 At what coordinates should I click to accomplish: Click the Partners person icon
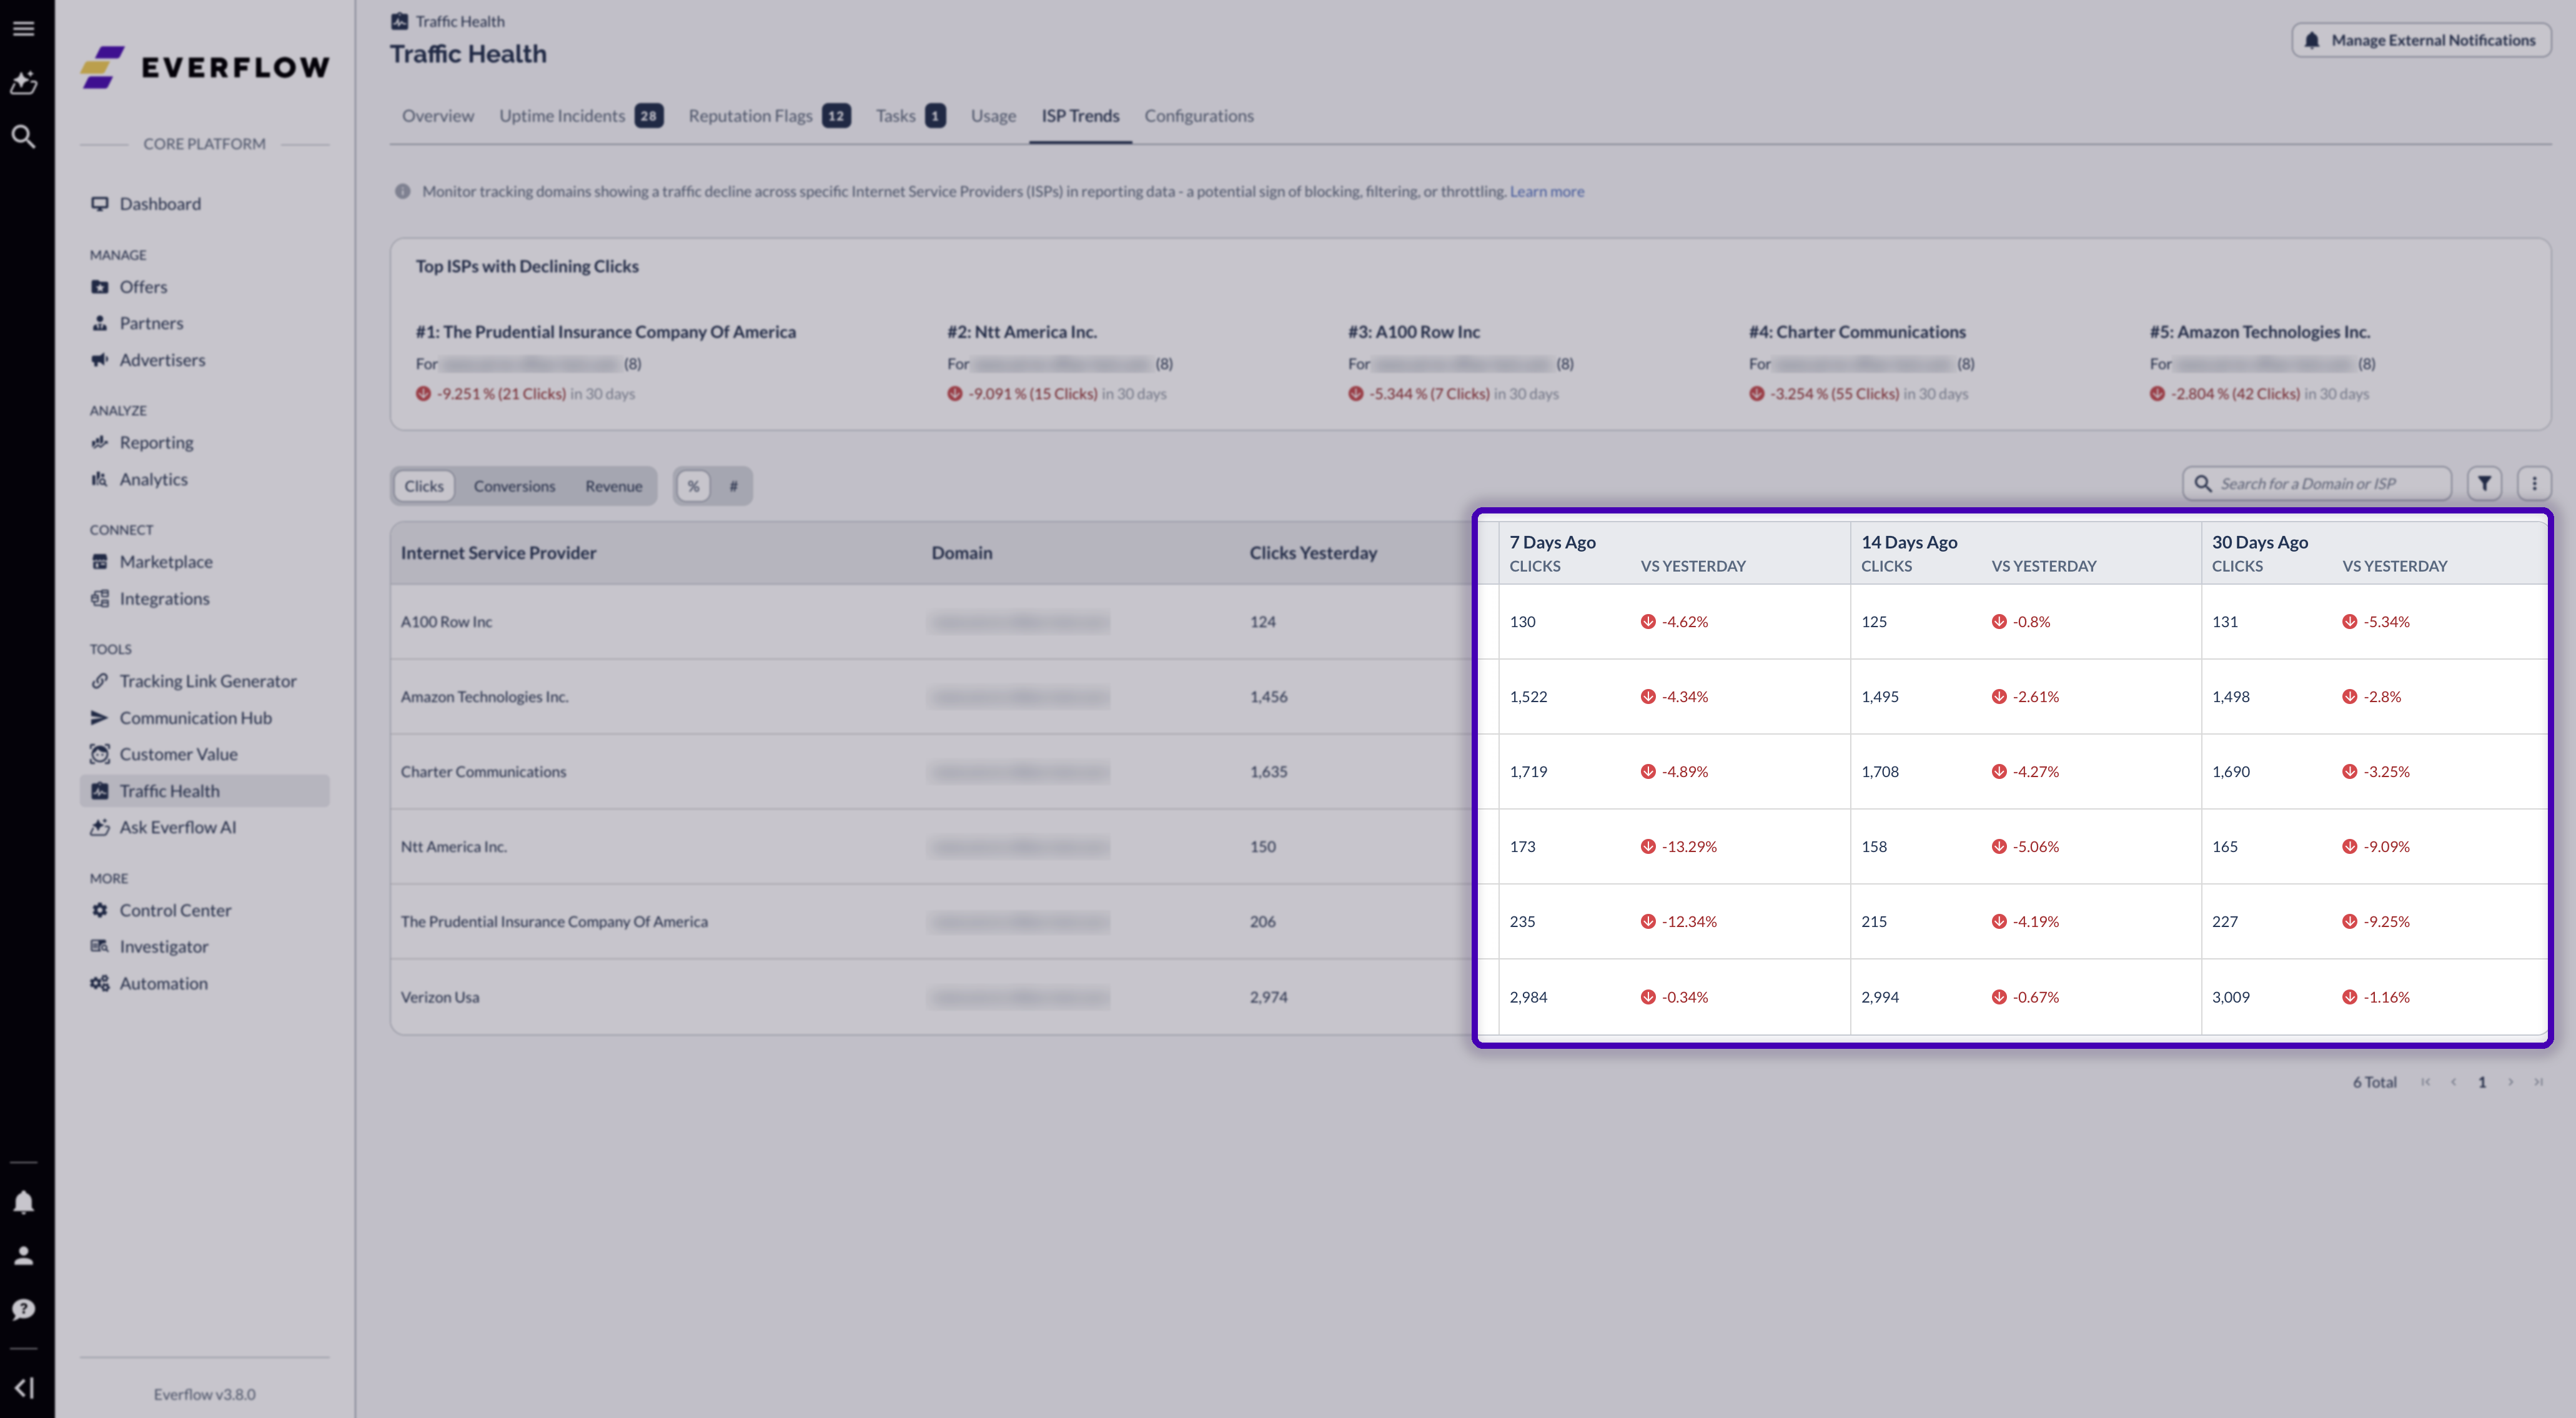point(99,323)
